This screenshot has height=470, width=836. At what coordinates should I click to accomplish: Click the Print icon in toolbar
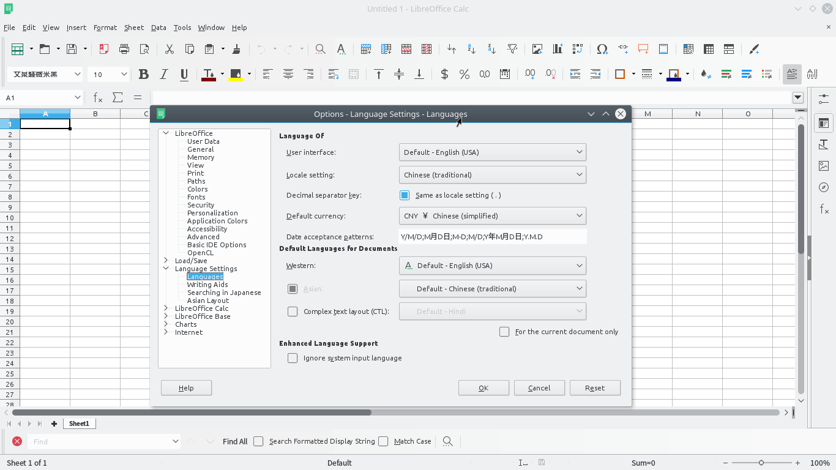(124, 49)
